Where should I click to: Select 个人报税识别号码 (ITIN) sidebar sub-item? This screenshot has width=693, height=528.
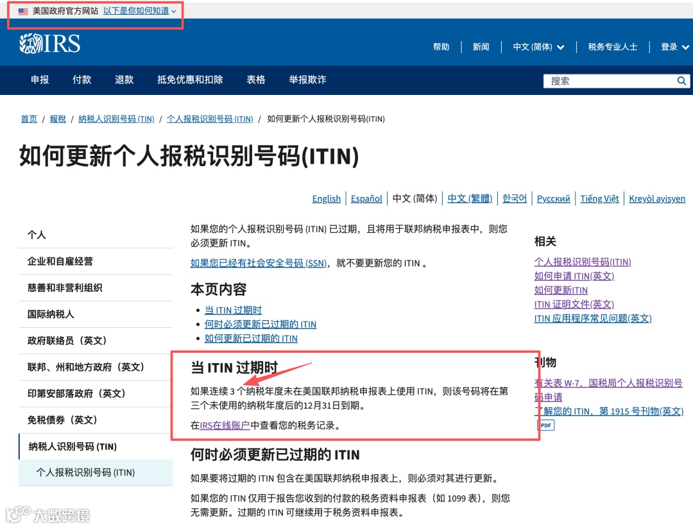click(x=96, y=472)
